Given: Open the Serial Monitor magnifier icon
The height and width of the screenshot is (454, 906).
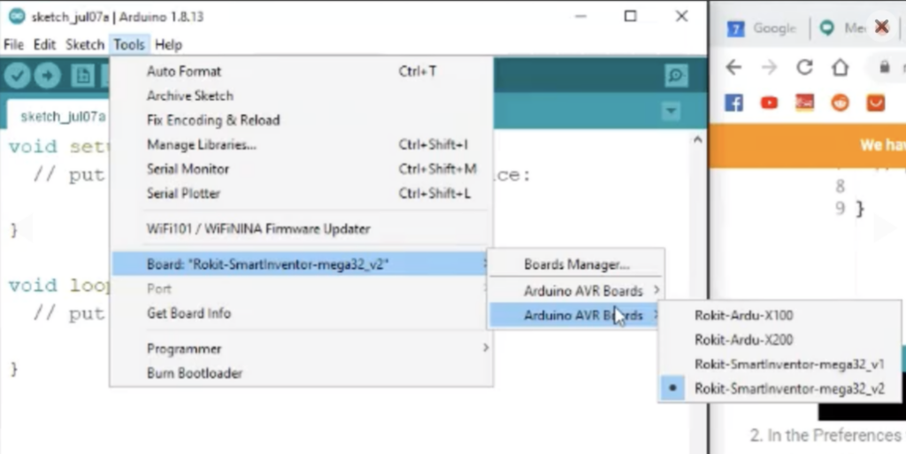Looking at the screenshot, I should pos(676,76).
